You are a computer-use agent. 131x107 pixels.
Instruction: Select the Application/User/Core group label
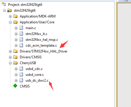point(37,22)
